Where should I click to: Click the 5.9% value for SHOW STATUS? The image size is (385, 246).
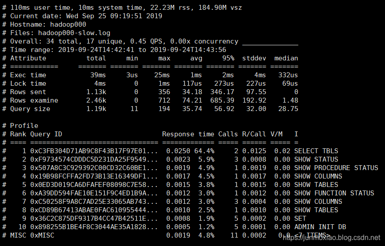tap(206, 159)
